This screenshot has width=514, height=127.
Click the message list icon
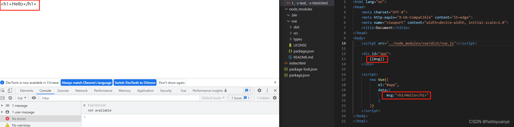(x=7, y=105)
